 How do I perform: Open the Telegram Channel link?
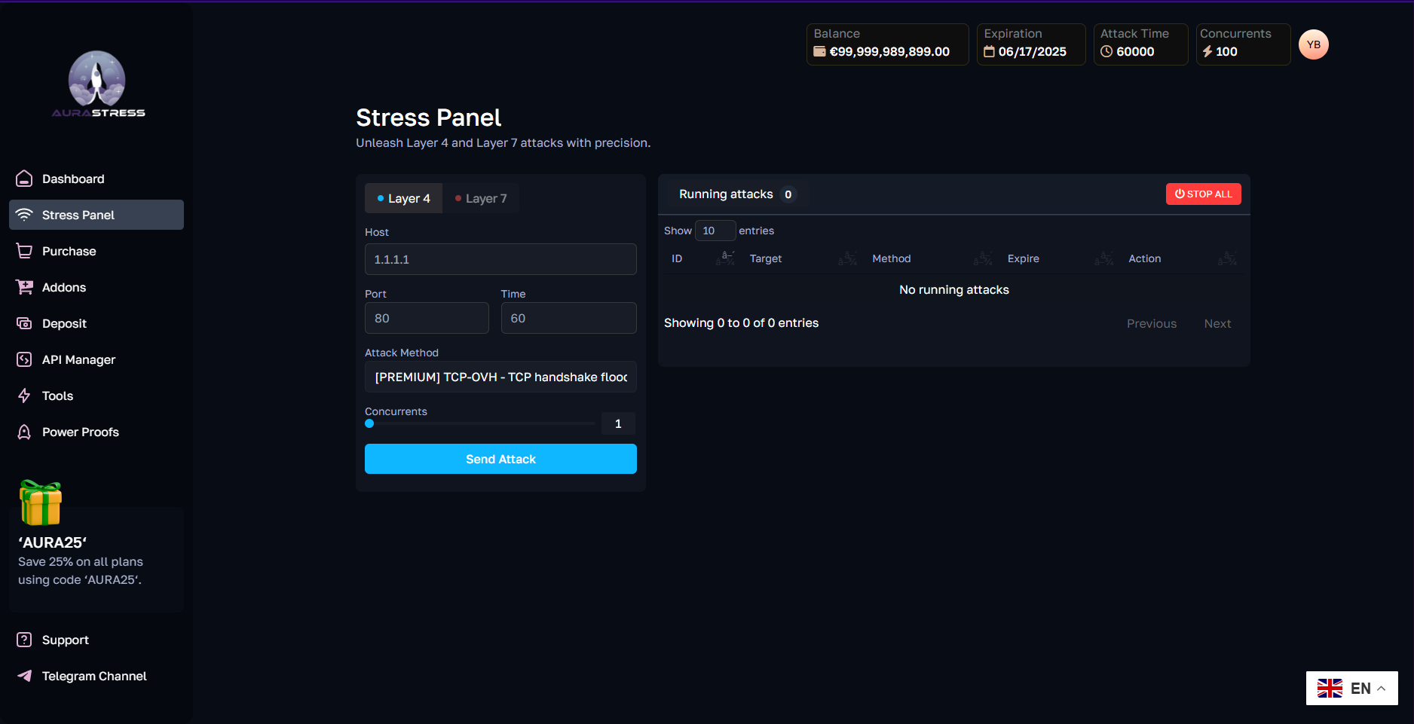(x=96, y=676)
